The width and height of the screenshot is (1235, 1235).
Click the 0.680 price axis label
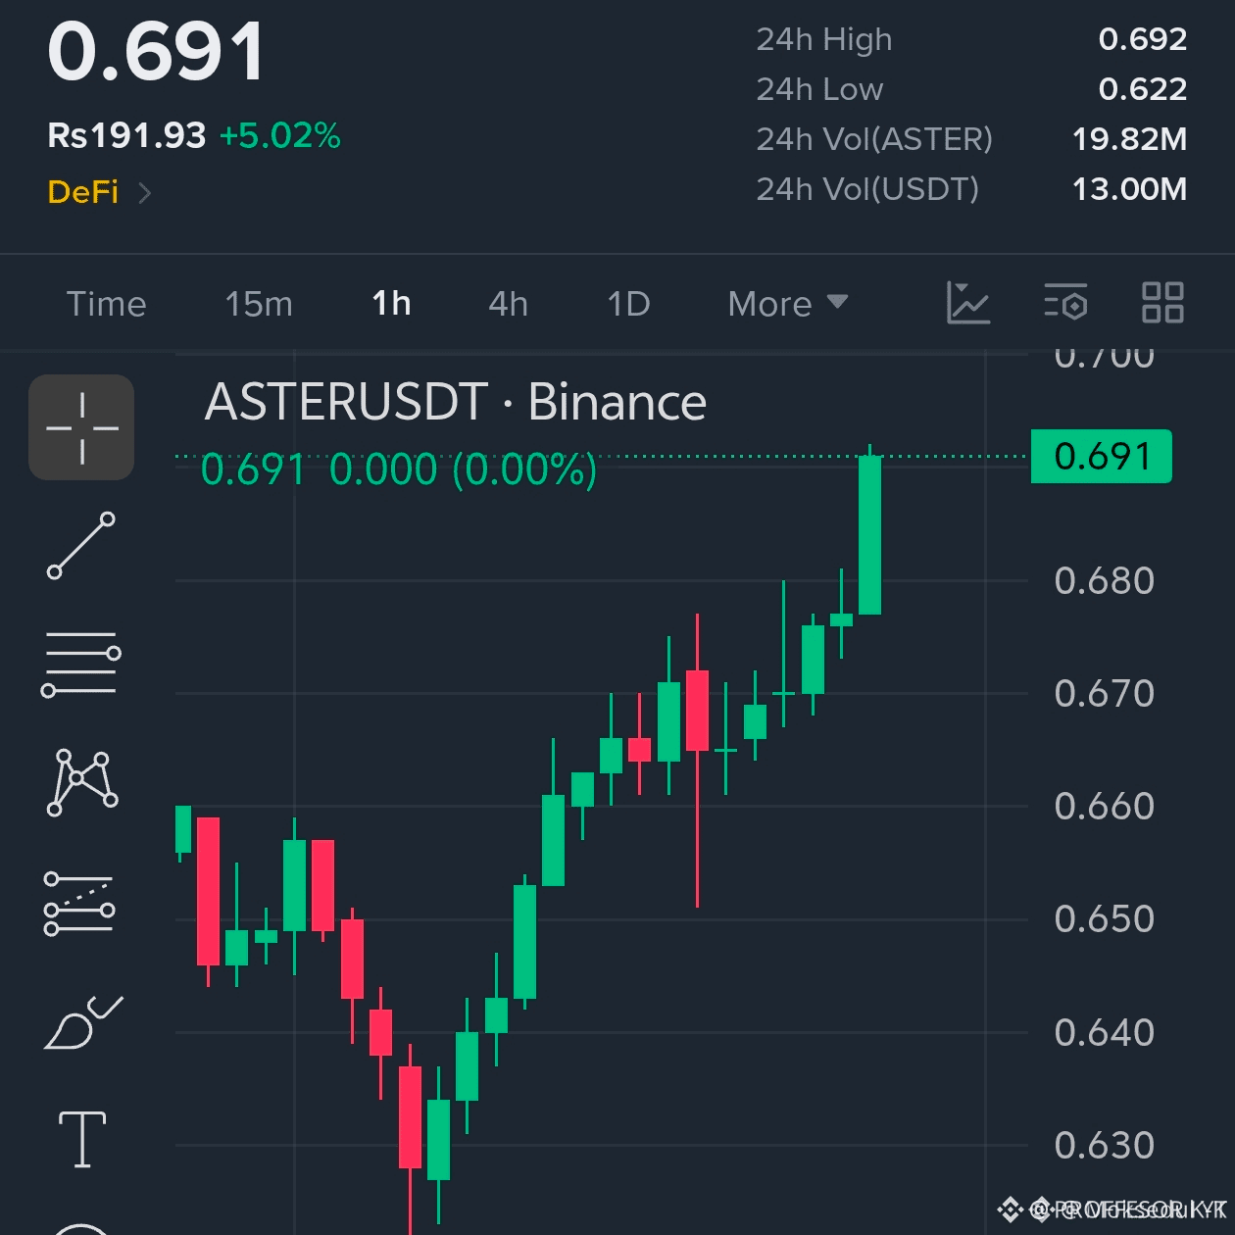[x=1105, y=581]
